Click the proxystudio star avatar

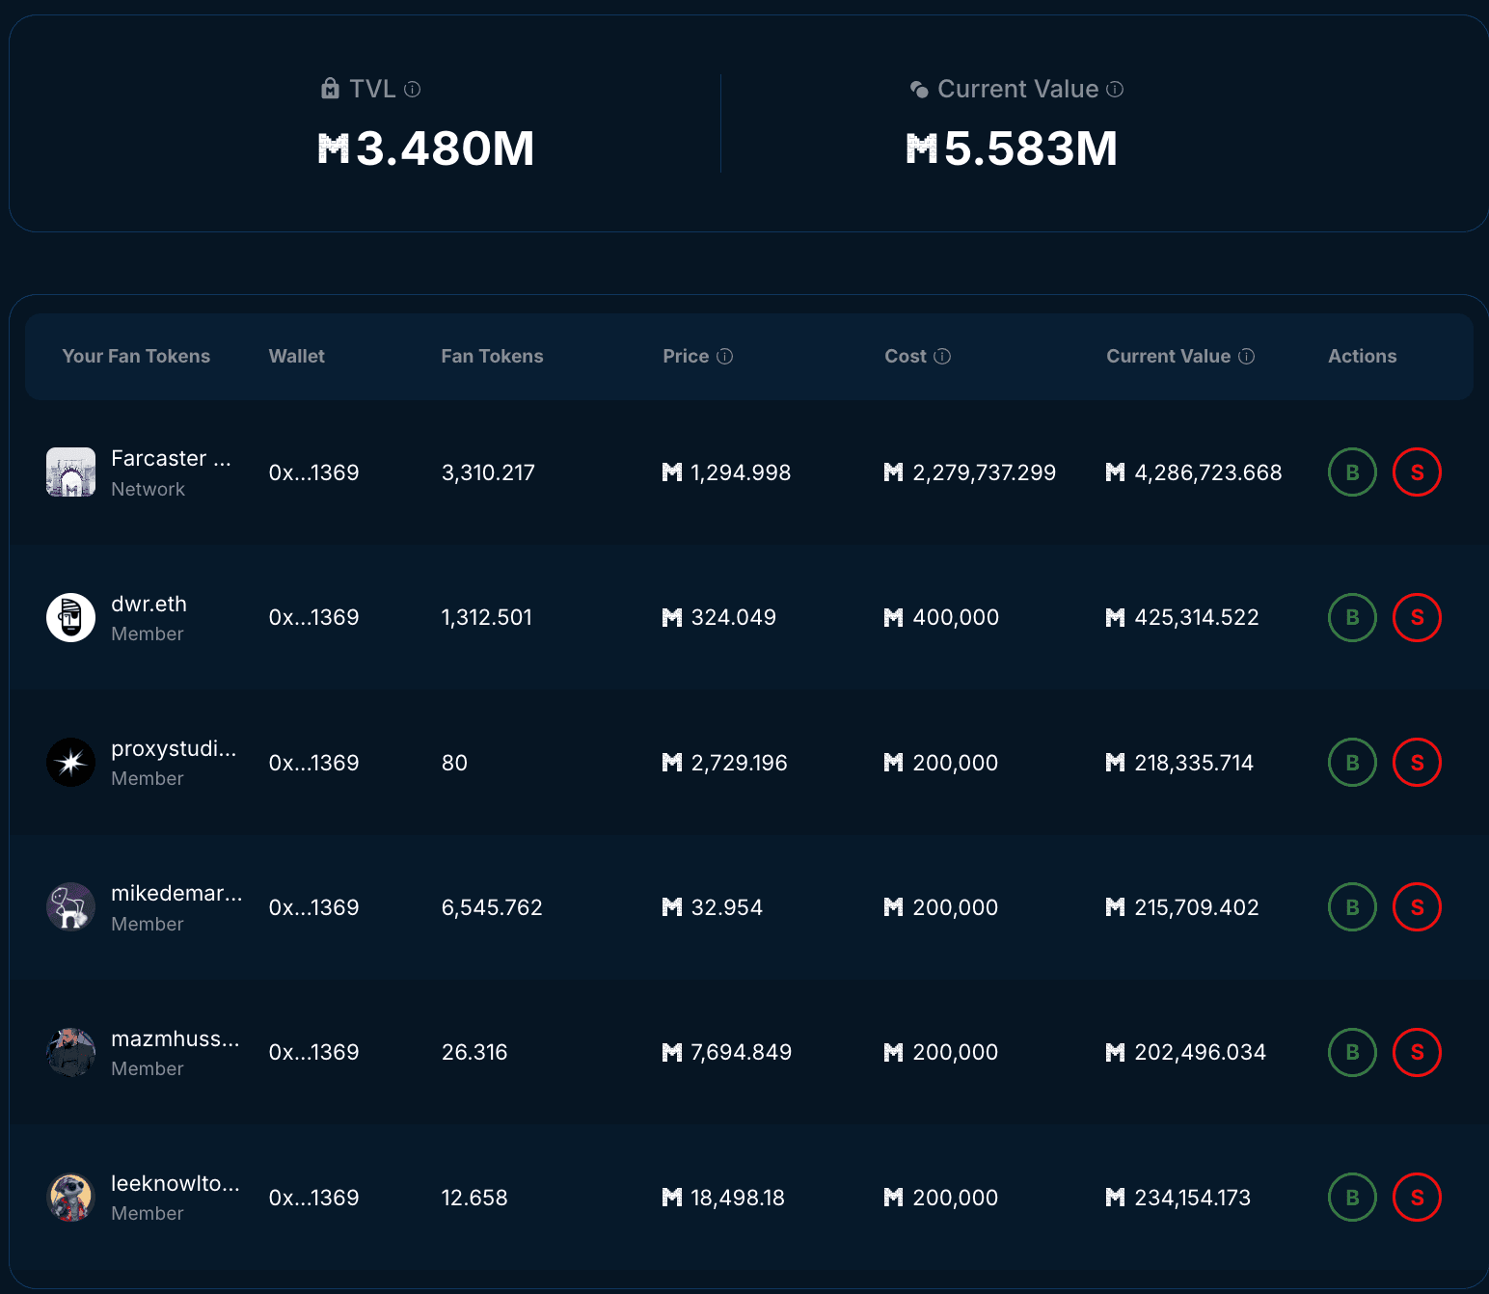(71, 763)
